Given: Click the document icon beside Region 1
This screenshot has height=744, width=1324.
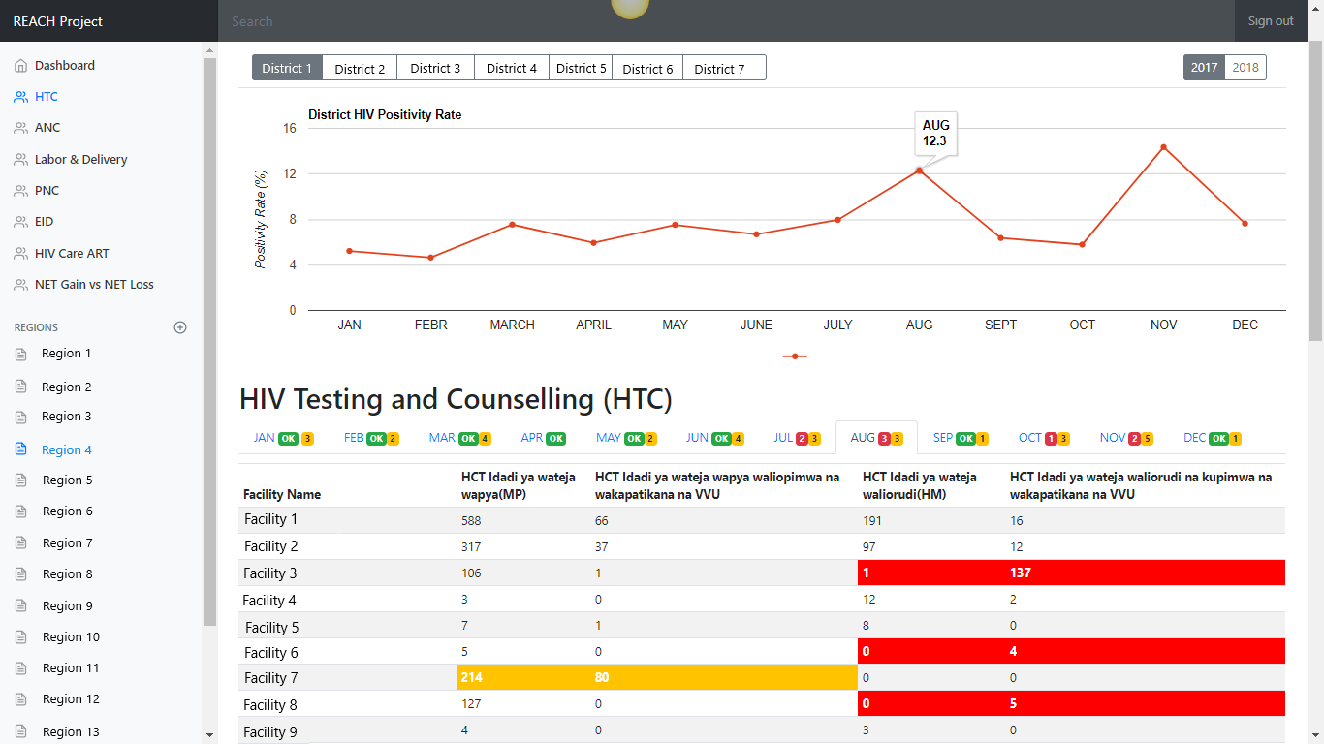Looking at the screenshot, I should click(x=19, y=353).
